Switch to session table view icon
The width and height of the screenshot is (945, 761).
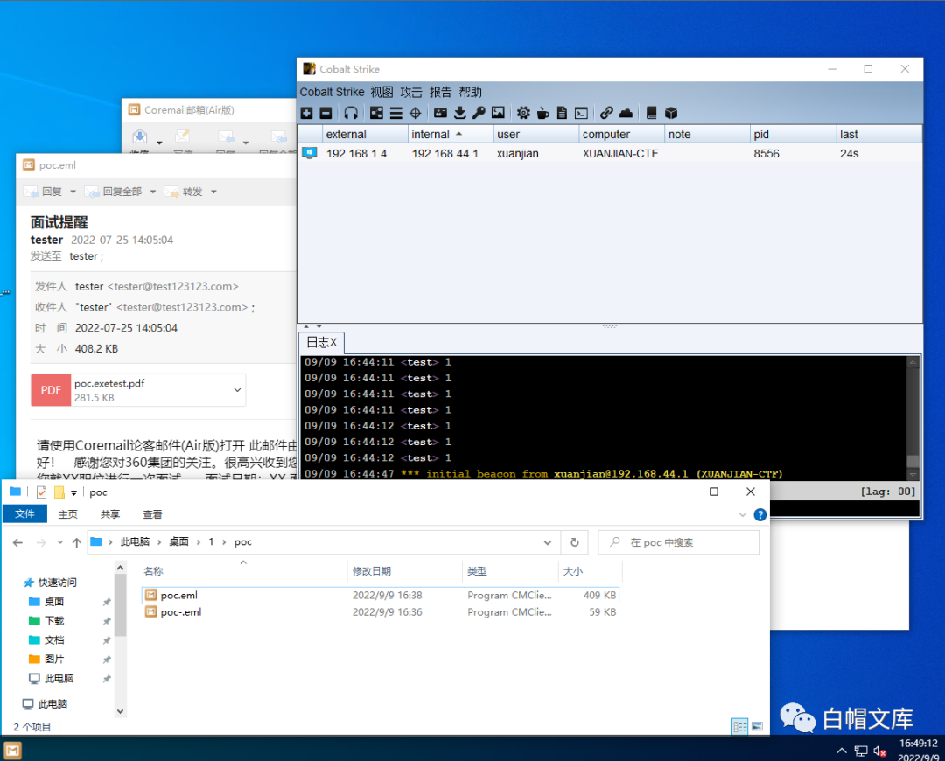(x=396, y=113)
